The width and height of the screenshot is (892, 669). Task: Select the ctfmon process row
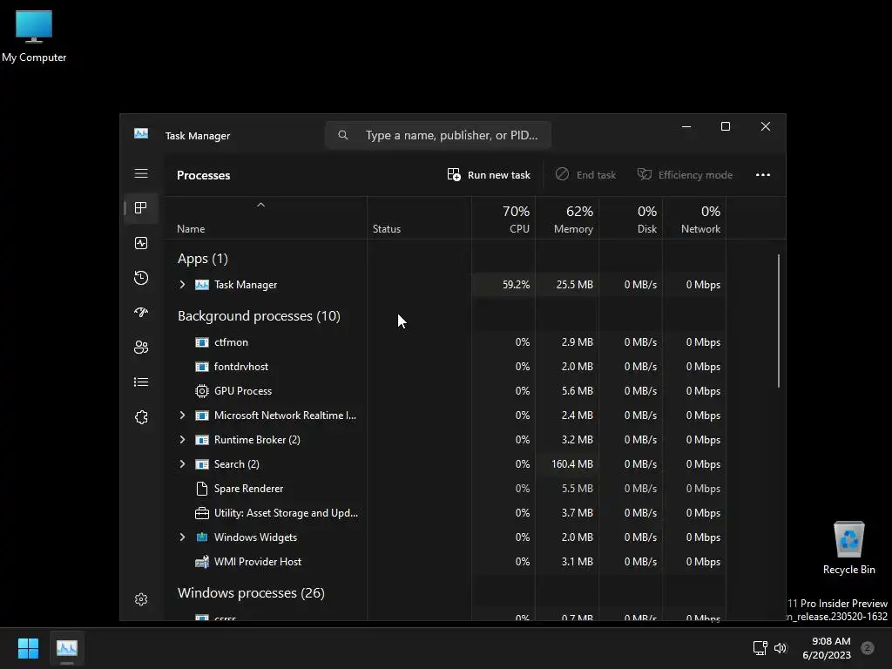point(445,342)
